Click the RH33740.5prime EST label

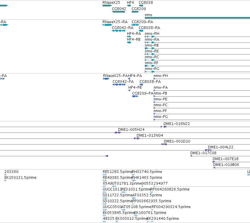click(x=147, y=172)
